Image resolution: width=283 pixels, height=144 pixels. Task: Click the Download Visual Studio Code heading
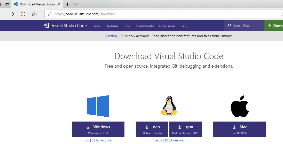coord(169,56)
